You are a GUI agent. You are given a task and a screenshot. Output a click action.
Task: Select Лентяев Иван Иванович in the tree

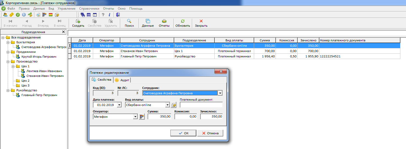coord(44,71)
